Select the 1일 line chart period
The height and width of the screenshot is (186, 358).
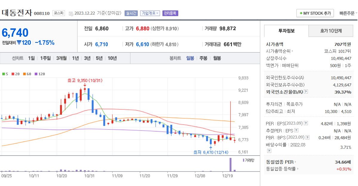click(x=31, y=58)
